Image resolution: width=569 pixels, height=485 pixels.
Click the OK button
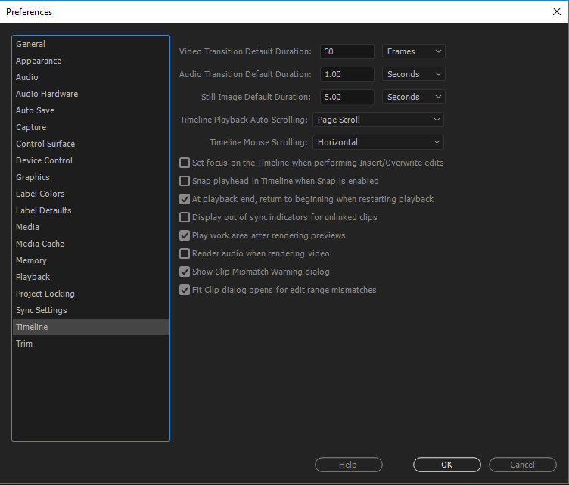pyautogui.click(x=446, y=465)
